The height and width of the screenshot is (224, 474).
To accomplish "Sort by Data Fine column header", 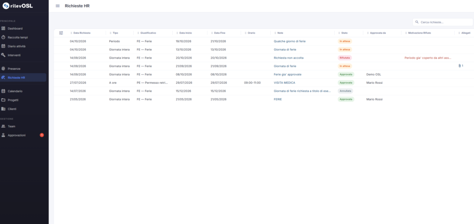I will [220, 33].
